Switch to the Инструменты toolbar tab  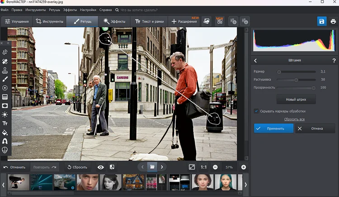pyautogui.click(x=50, y=21)
